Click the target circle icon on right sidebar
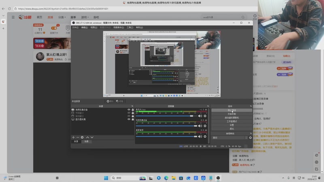Screen dimensions: 324x182 [317, 162]
